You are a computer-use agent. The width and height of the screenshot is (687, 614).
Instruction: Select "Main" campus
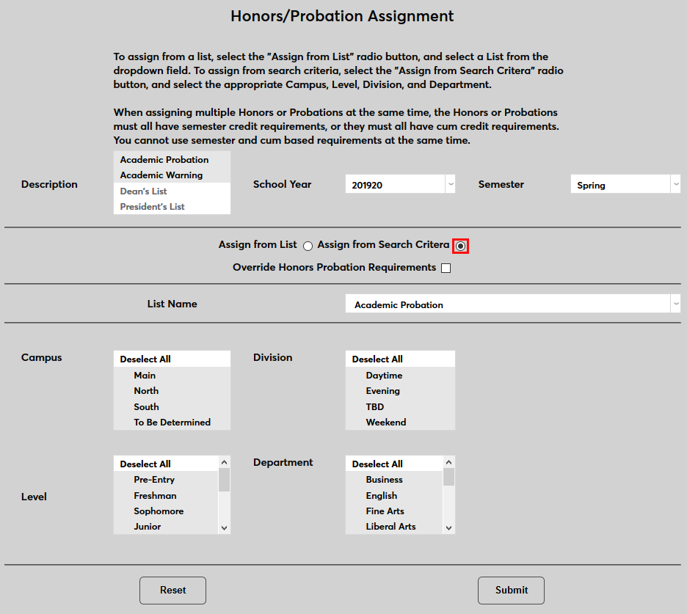tap(145, 375)
